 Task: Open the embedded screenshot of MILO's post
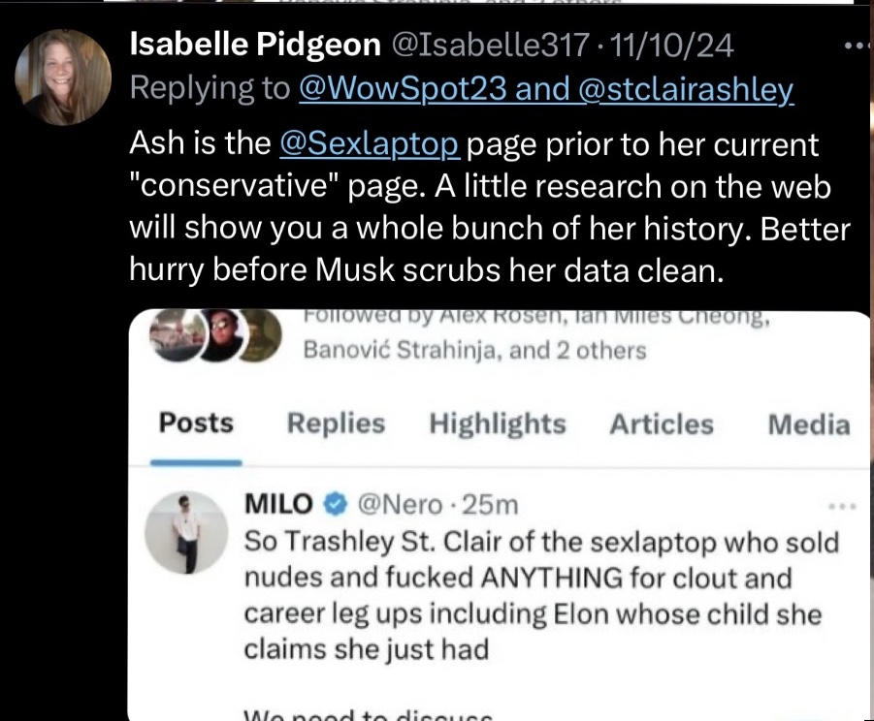coord(499,515)
